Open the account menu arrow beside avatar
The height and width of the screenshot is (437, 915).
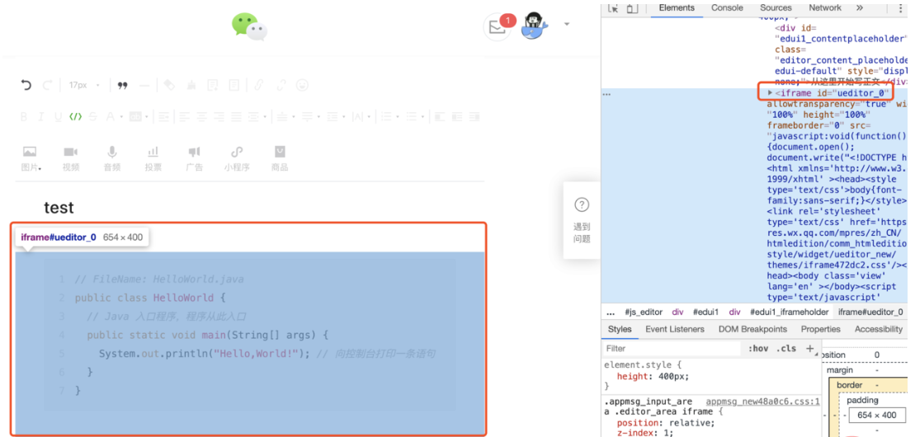(x=567, y=25)
